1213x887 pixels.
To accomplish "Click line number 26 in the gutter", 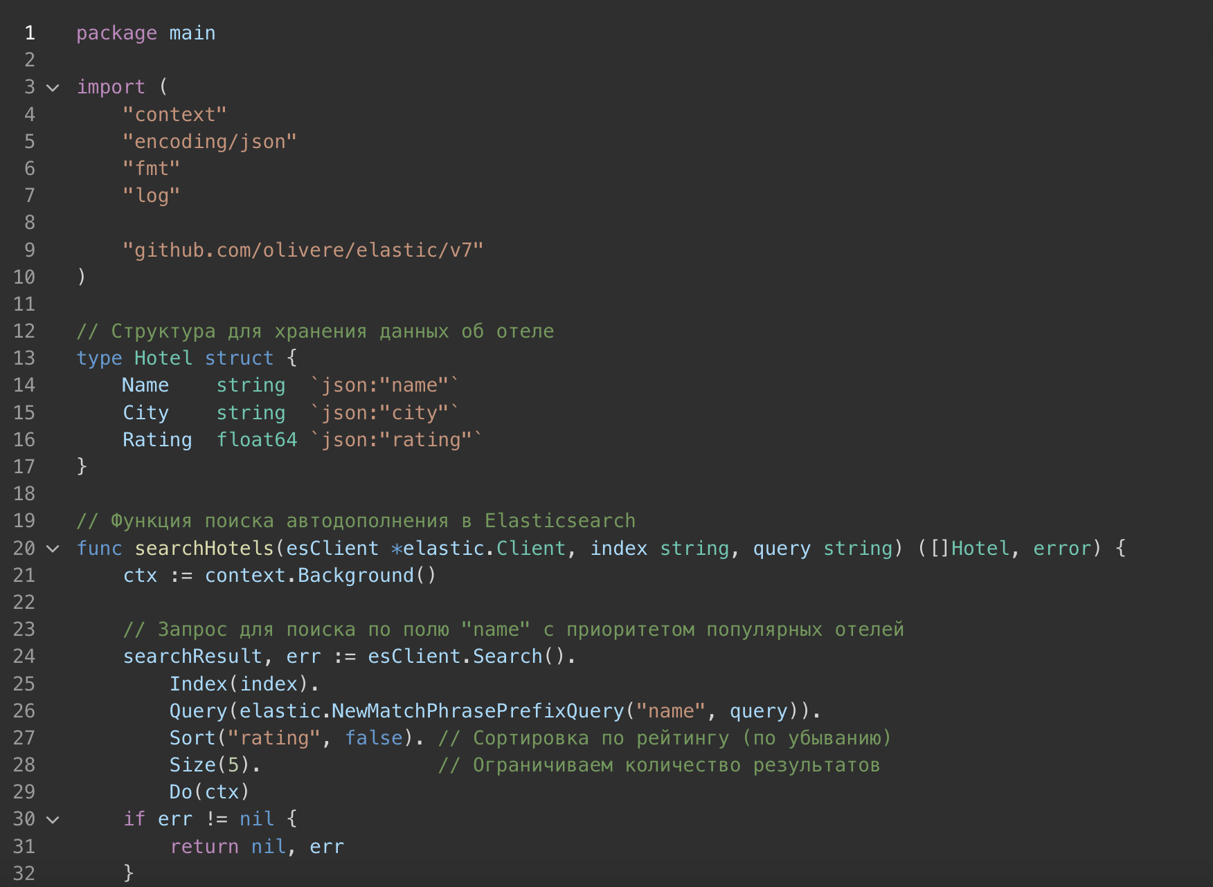I will (24, 711).
